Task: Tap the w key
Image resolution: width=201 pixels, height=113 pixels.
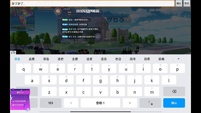Action: click(41, 68)
